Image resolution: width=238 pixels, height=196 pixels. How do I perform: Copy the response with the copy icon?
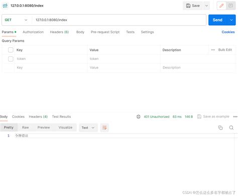click(220, 127)
